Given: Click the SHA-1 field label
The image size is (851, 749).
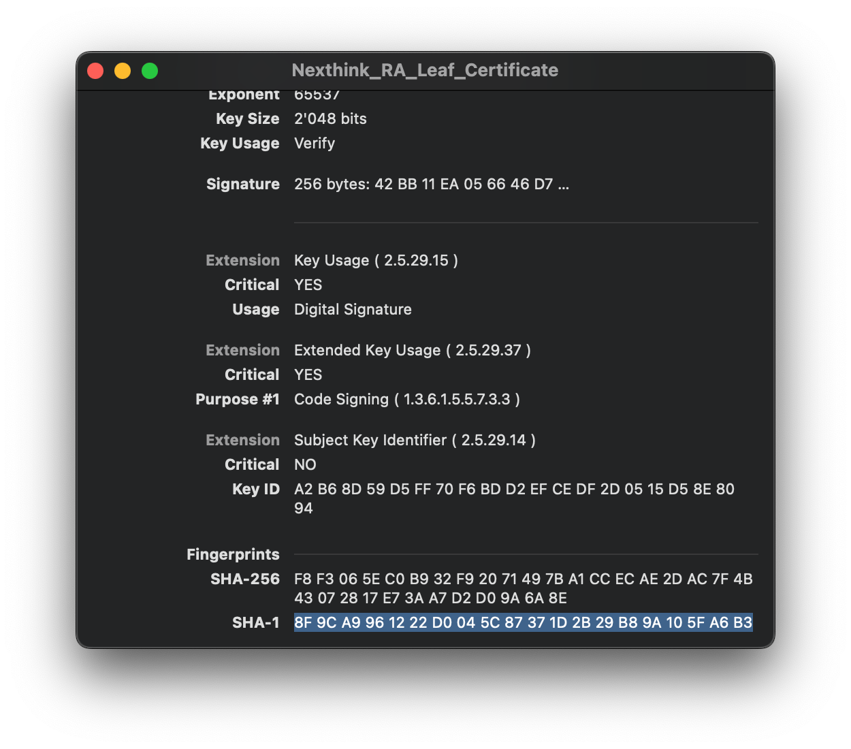Looking at the screenshot, I should pyautogui.click(x=255, y=622).
